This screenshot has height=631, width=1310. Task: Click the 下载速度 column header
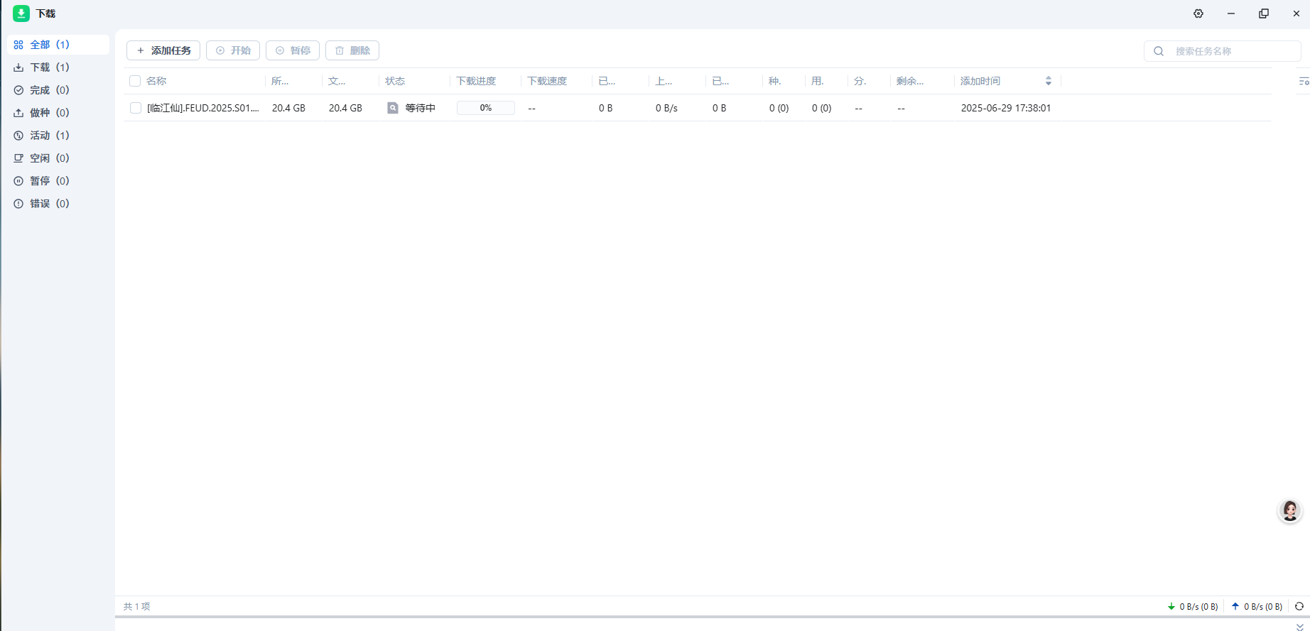pyautogui.click(x=547, y=81)
